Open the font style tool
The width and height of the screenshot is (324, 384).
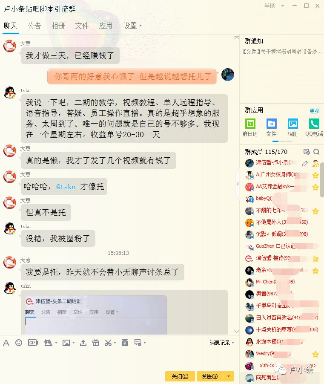tap(6, 343)
